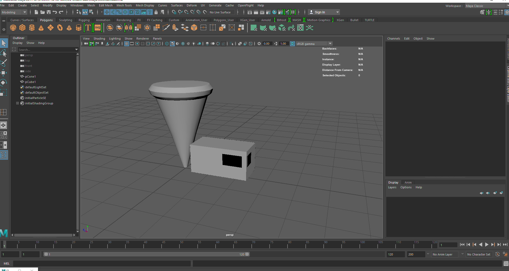Click the range slider end handle

247,254
